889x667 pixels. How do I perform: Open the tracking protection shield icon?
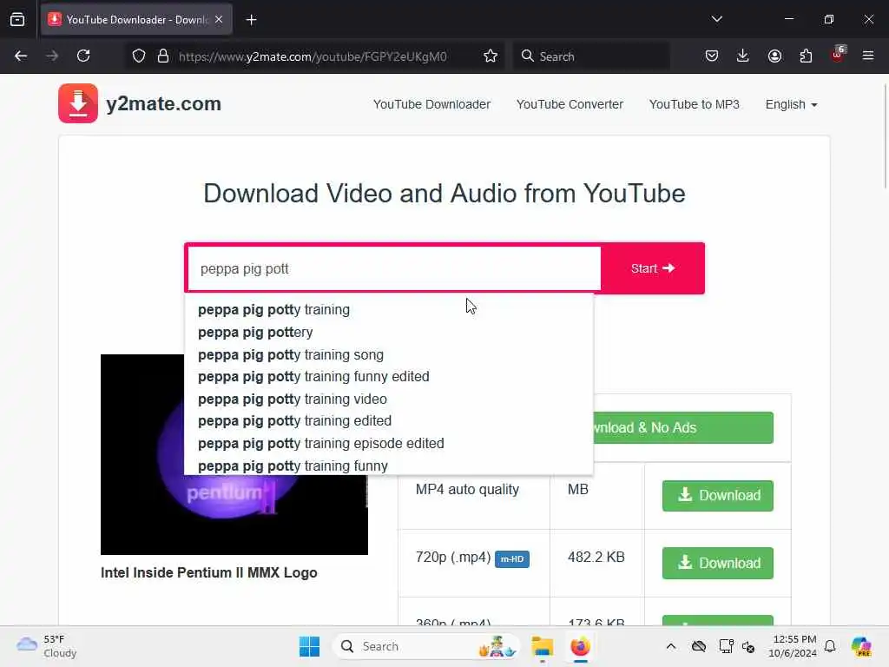pos(139,56)
